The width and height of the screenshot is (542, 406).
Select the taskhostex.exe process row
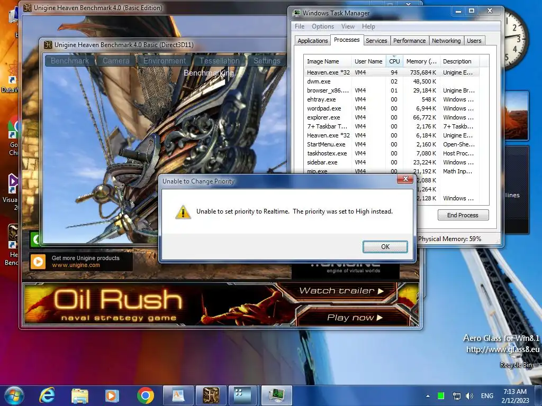coord(392,153)
